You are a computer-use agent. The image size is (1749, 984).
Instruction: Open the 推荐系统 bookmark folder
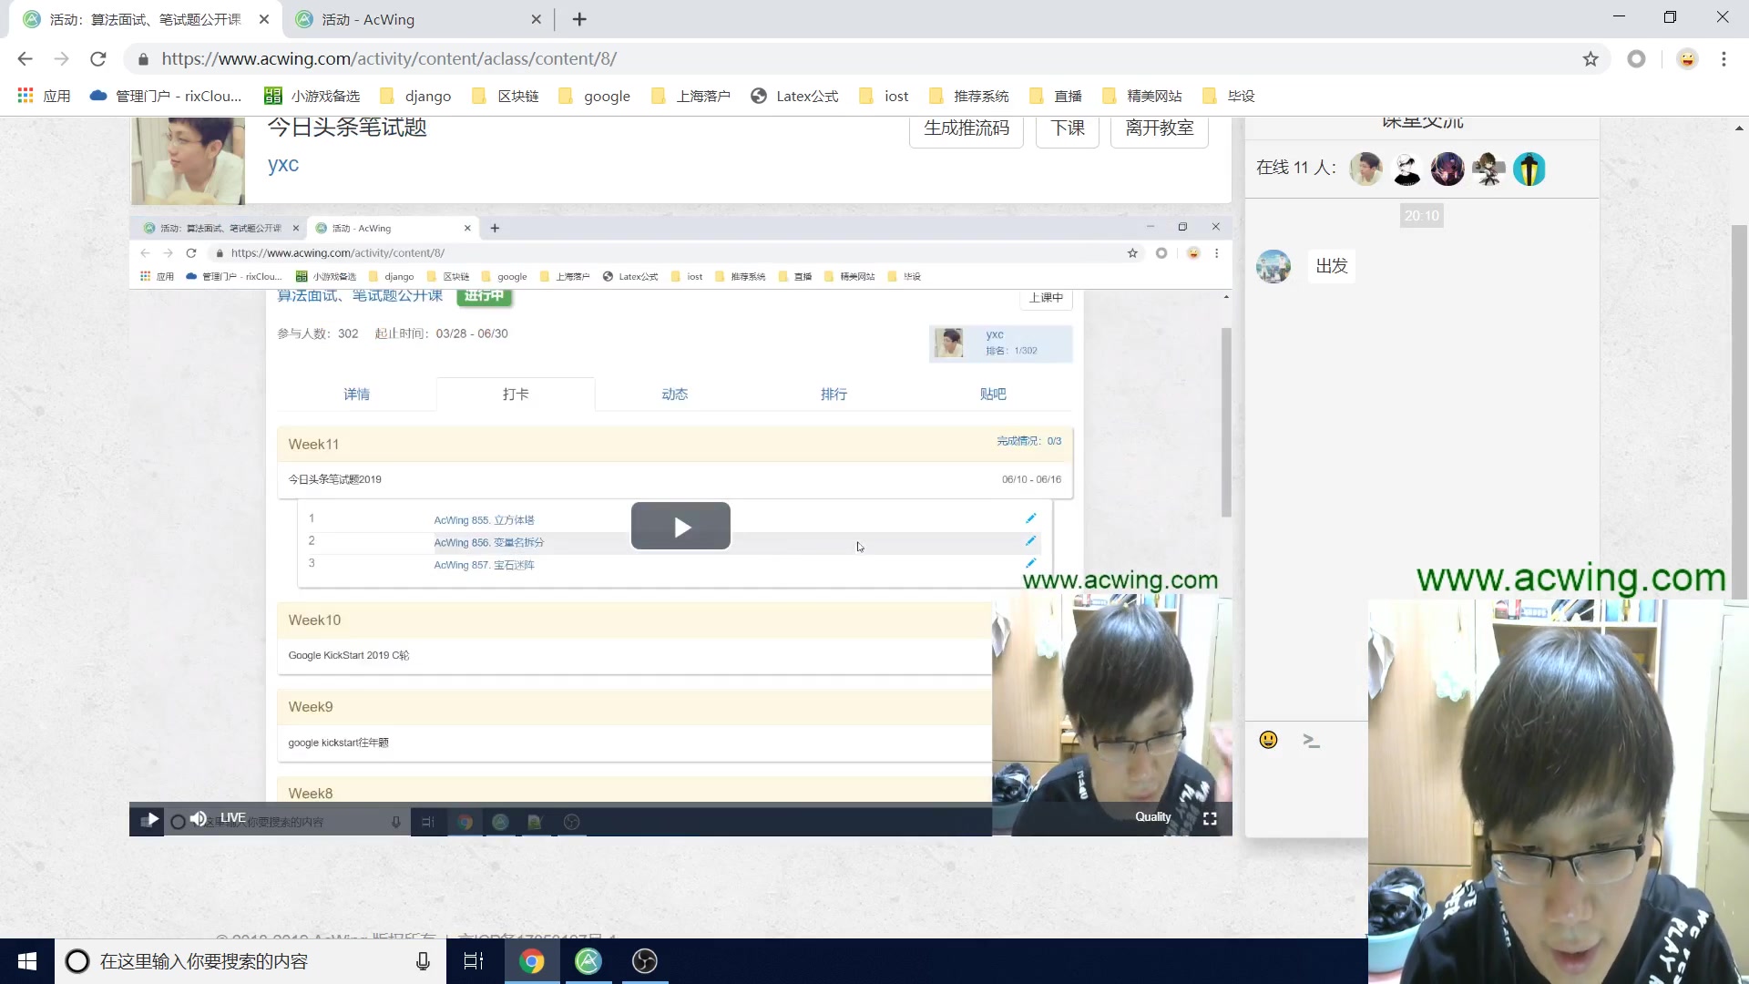[968, 96]
